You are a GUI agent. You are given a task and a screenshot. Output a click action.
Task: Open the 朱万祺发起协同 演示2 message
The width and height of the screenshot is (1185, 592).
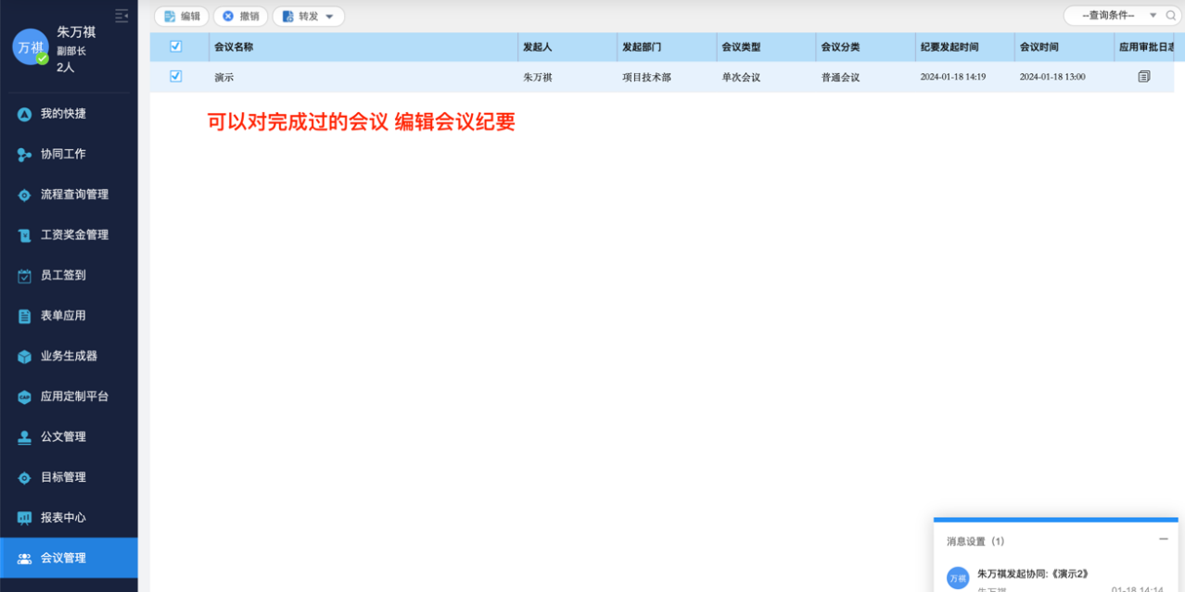1031,573
